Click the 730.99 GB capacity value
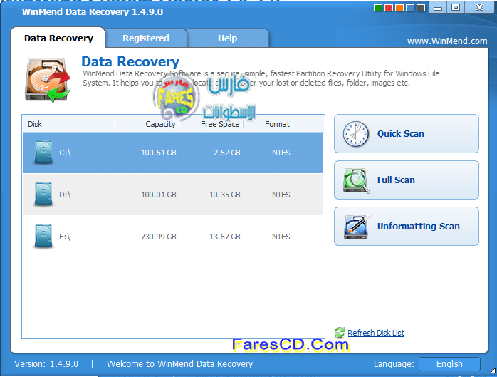The height and width of the screenshot is (377, 497). (x=159, y=237)
